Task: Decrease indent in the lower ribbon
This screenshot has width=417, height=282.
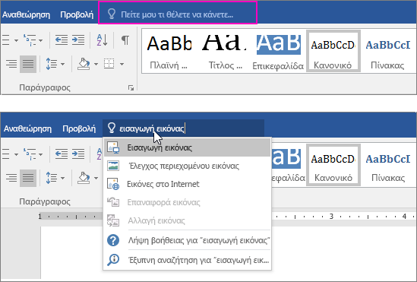Action: click(x=62, y=154)
